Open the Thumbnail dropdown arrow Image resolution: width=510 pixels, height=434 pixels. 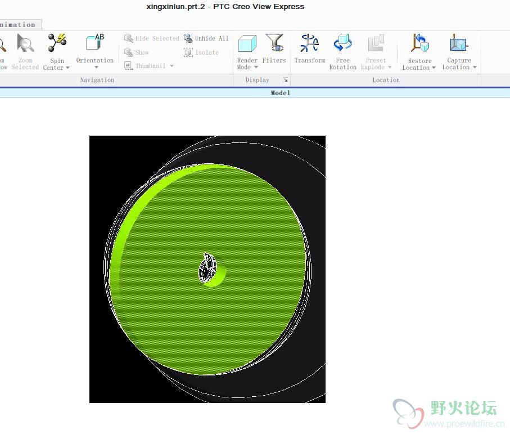171,66
